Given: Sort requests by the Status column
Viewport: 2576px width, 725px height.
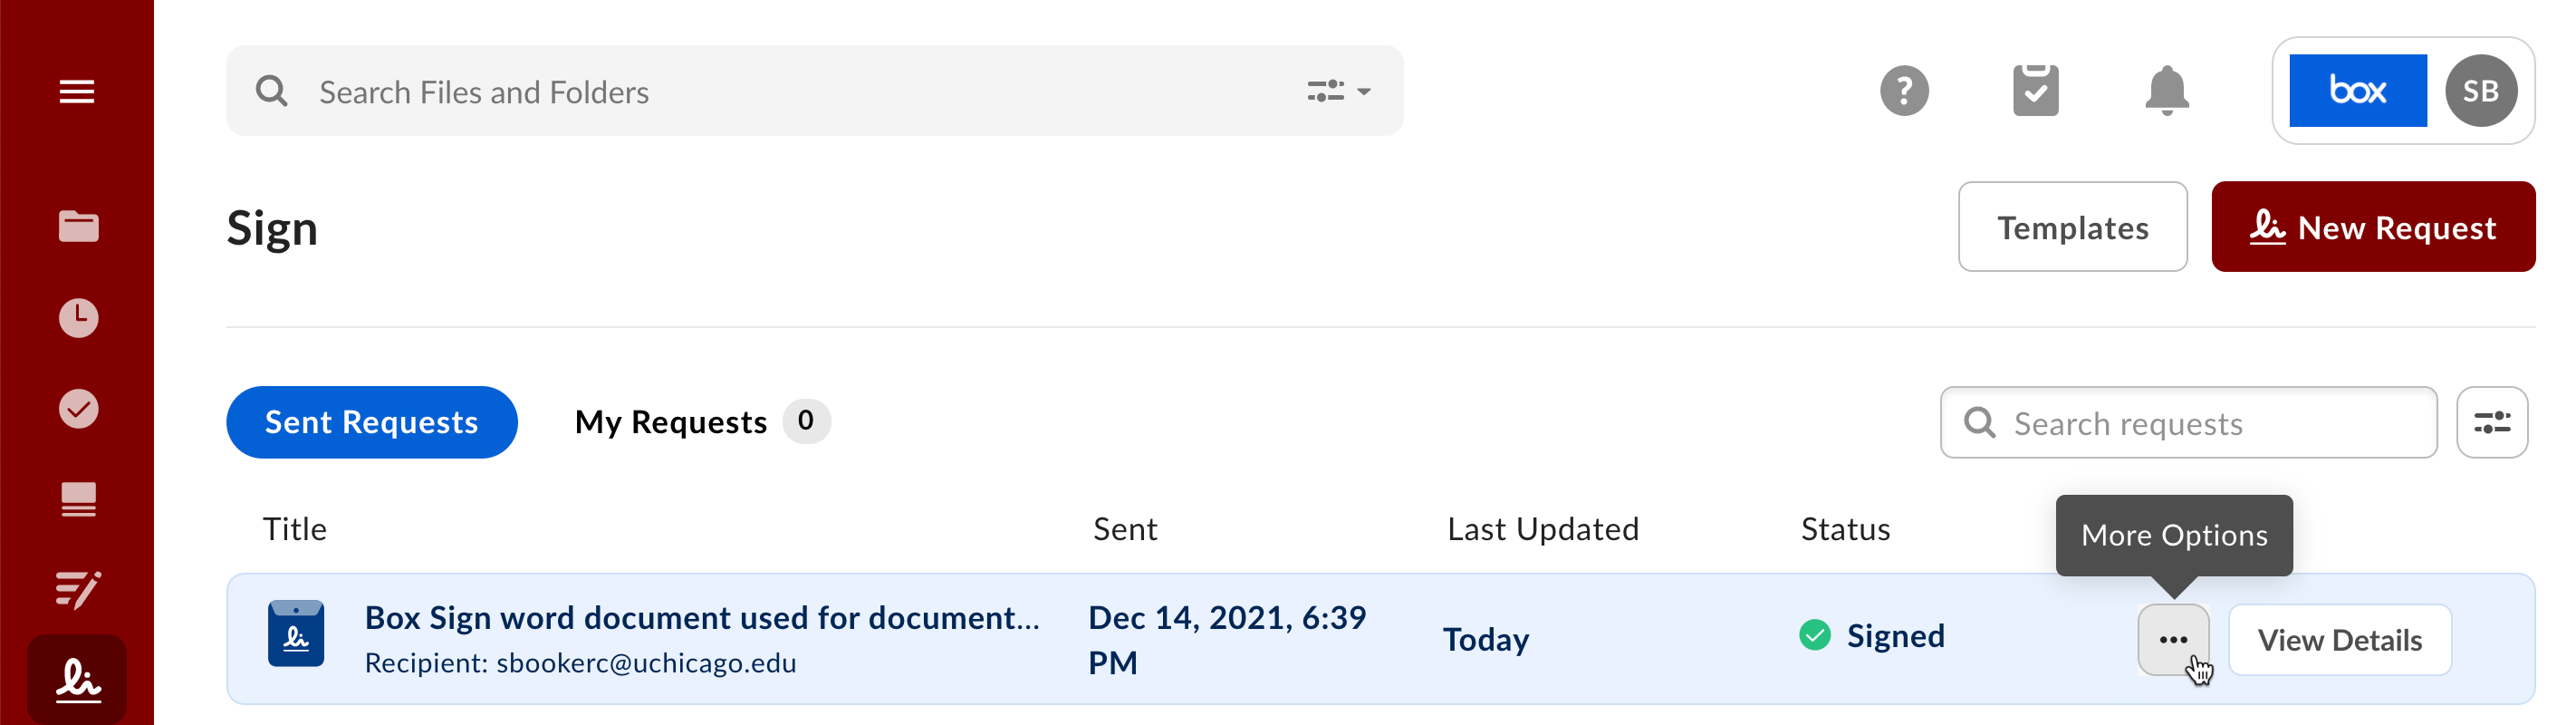Looking at the screenshot, I should [1845, 529].
